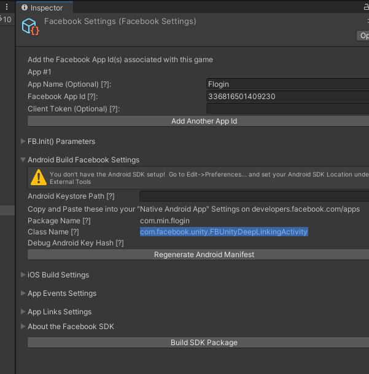Click the Class Name [?] label

pos(53,232)
